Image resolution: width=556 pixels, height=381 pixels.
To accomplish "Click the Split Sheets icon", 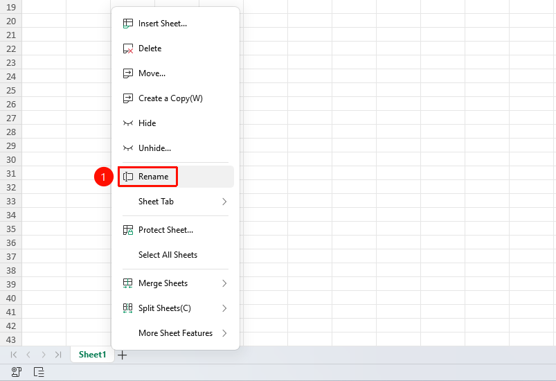I will click(127, 308).
